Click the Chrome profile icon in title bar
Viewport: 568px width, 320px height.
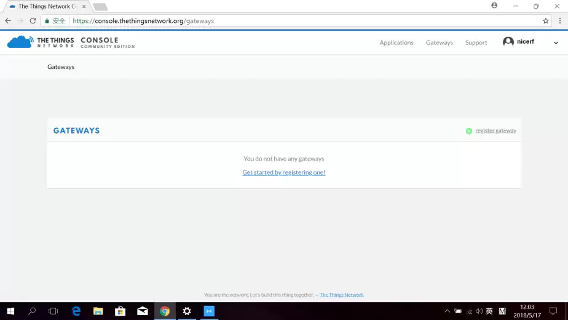pos(494,6)
